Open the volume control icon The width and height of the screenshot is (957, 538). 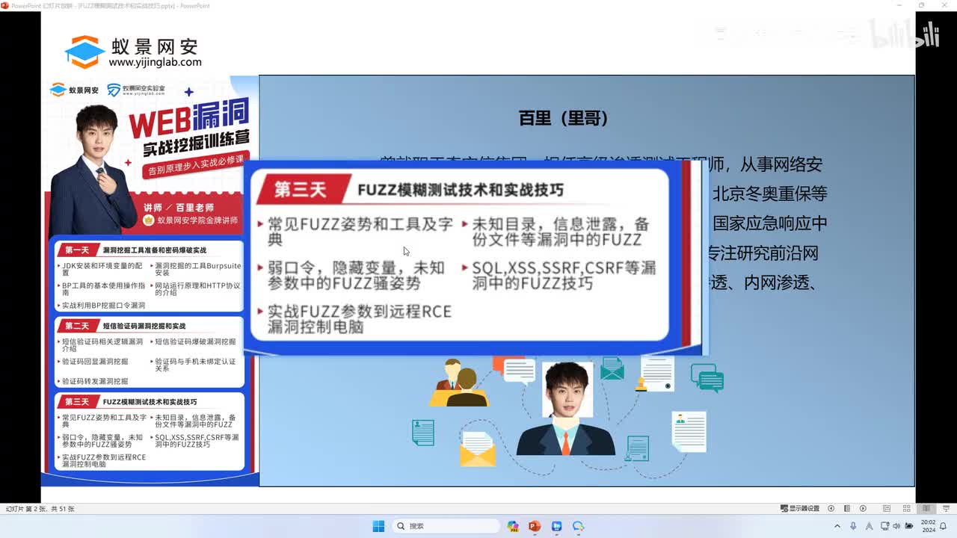tap(896, 526)
